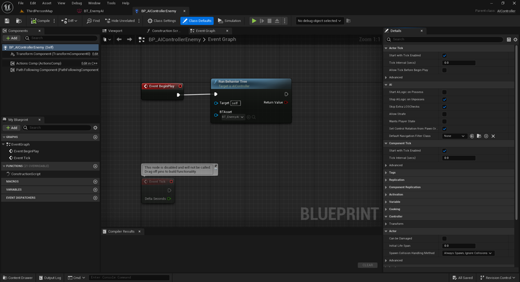Image resolution: width=520 pixels, height=282 pixels.
Task: Open Default Navigation Filter Class dropdown
Action: coord(454,136)
